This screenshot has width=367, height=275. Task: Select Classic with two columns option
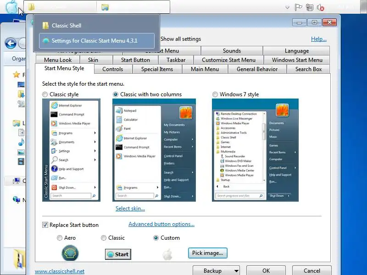pyautogui.click(x=116, y=94)
